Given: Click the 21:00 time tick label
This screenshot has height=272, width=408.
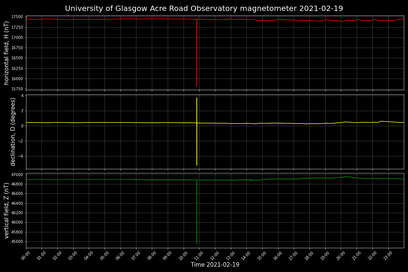Looking at the screenshot, I should point(356,256).
